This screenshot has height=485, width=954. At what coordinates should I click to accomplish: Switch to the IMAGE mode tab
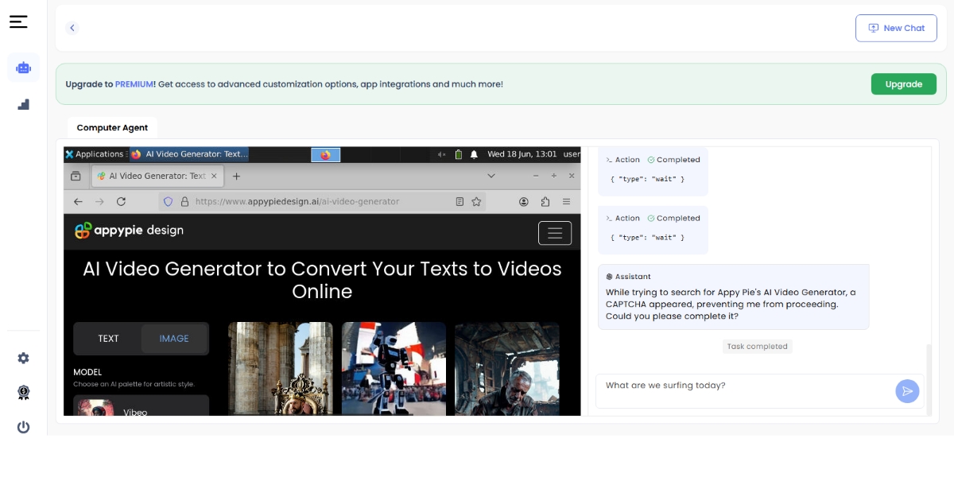174,339
